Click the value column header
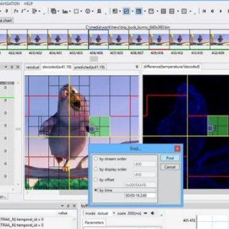Image resolution: width=229 pixels, height=229 pixels. pos(62,213)
